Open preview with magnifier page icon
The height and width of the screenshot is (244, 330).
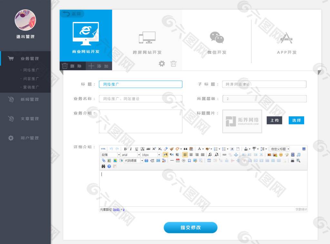click(298, 161)
